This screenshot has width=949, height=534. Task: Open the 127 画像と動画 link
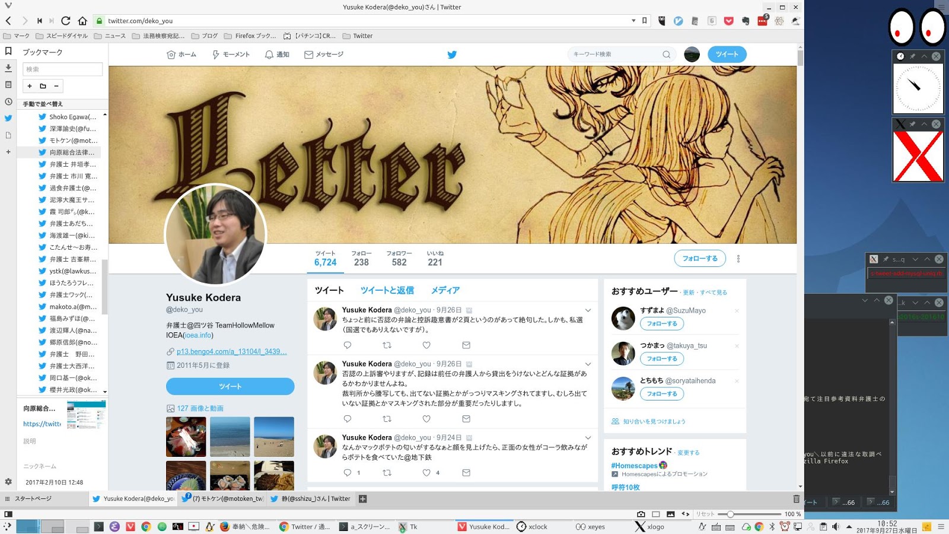(200, 409)
